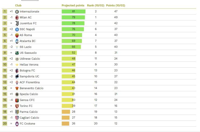Click the Milan AC club crest
200x132 pixels.
click(17, 18)
